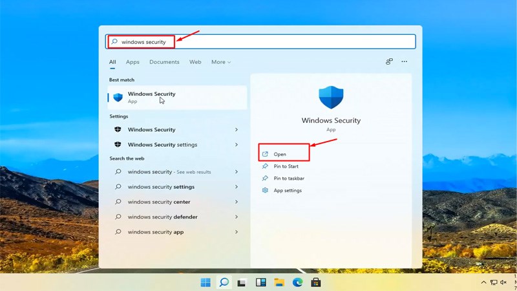Open the Windows Start button on taskbar

206,283
